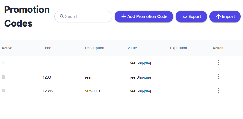Screen dimensions: 243x119
Task: Click the Description column header
Action: click(x=95, y=48)
